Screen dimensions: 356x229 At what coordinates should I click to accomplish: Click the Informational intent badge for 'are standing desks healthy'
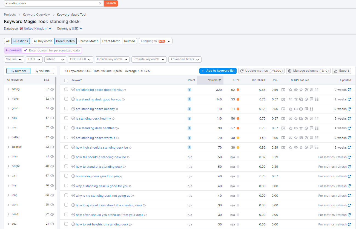(189, 109)
